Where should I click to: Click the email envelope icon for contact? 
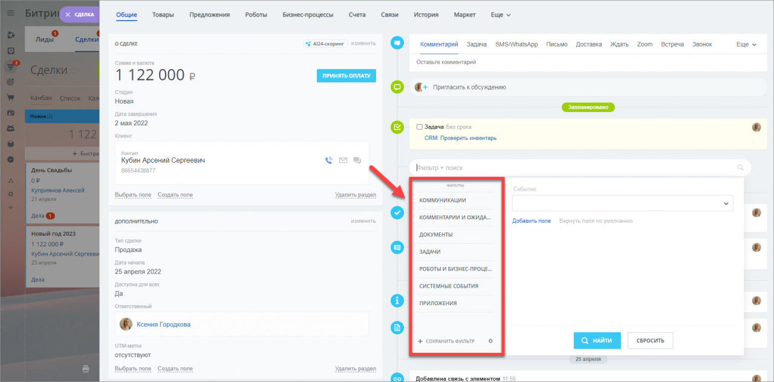click(343, 160)
